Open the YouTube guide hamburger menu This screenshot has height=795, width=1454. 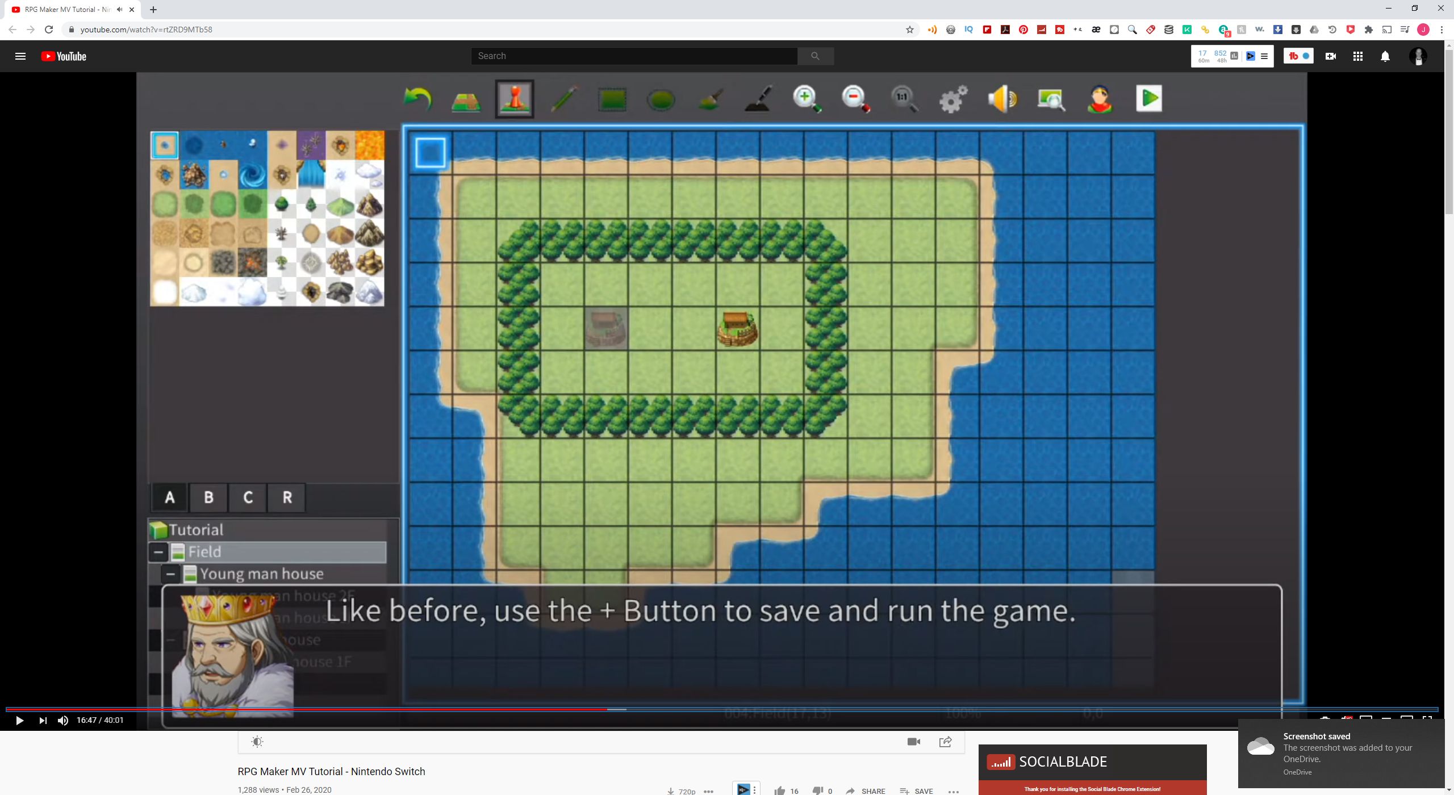click(x=20, y=56)
